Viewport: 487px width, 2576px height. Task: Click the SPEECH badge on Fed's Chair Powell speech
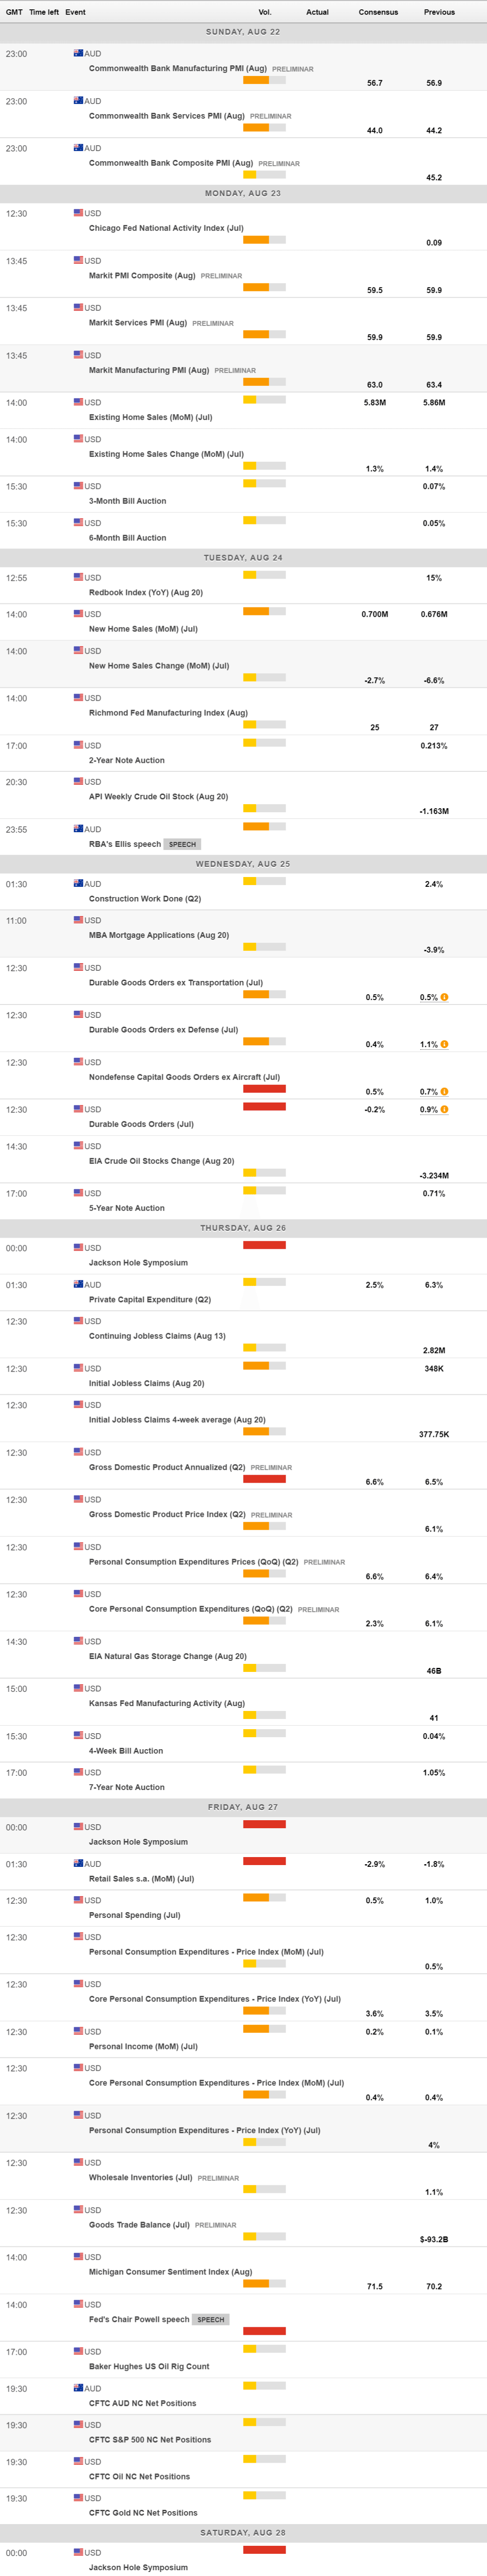click(x=211, y=2319)
